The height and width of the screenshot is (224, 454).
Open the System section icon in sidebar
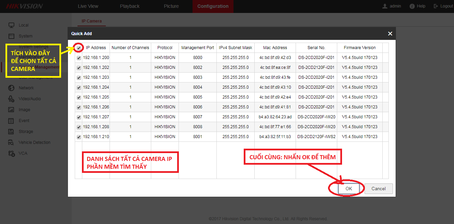tap(12, 36)
